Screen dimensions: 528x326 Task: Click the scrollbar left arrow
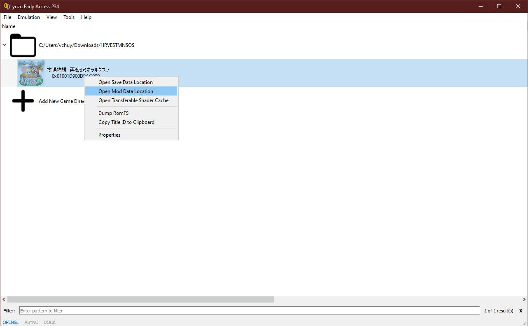point(4,300)
